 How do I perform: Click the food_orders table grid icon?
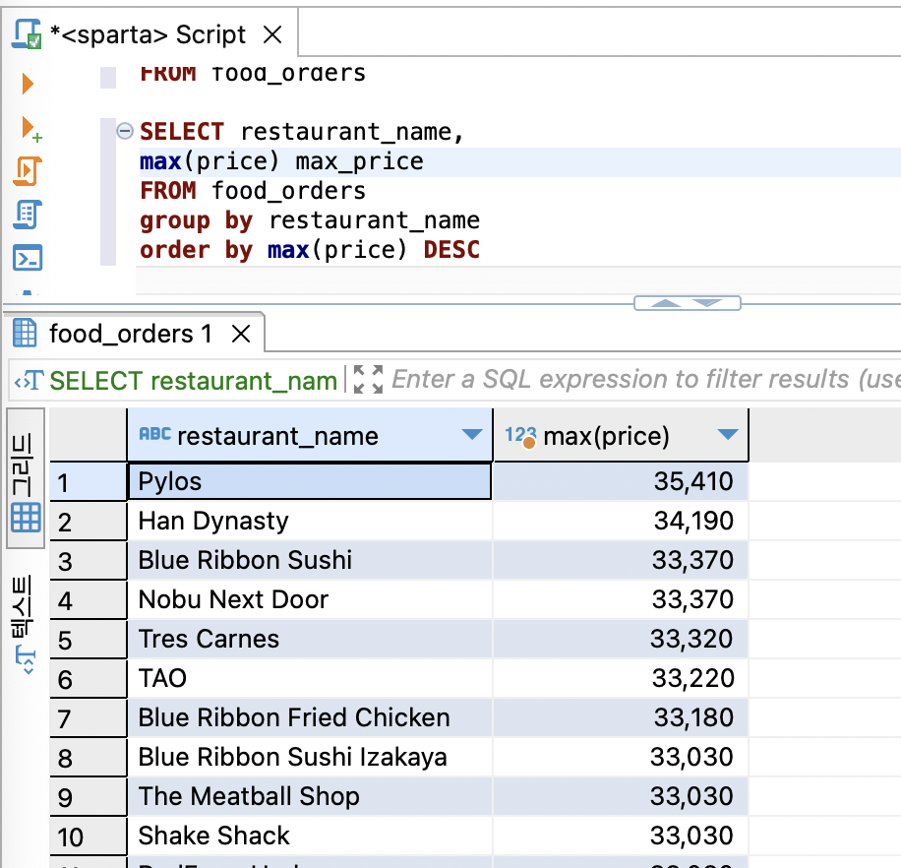coord(25,334)
